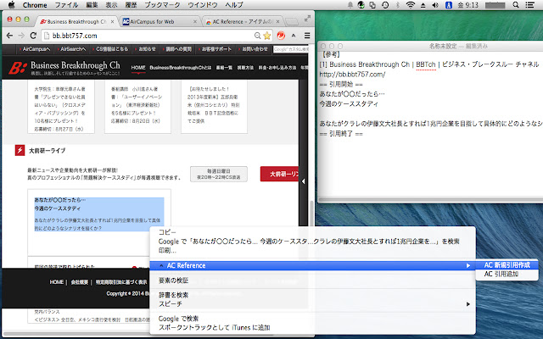The image size is (543, 339).
Task: Click the Business Breakthrough Ch site logo
Action: point(64,68)
